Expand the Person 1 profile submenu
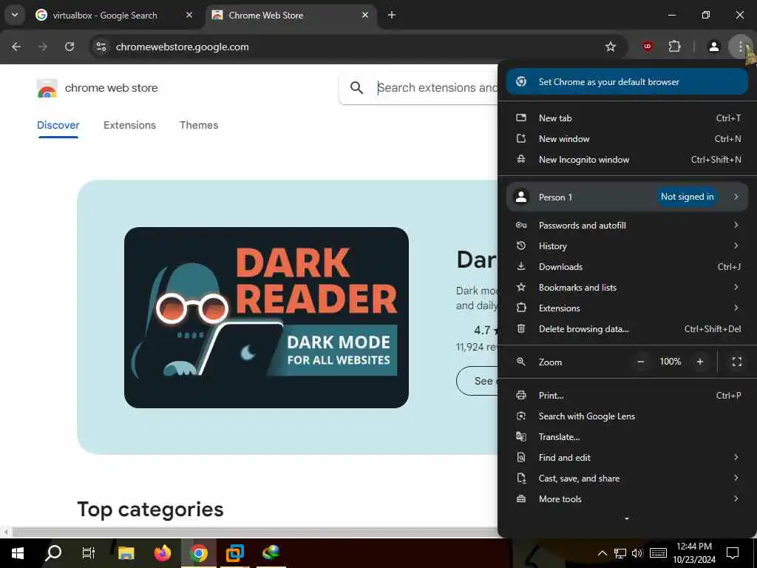Screen dimensions: 757x568 (x=627, y=197)
